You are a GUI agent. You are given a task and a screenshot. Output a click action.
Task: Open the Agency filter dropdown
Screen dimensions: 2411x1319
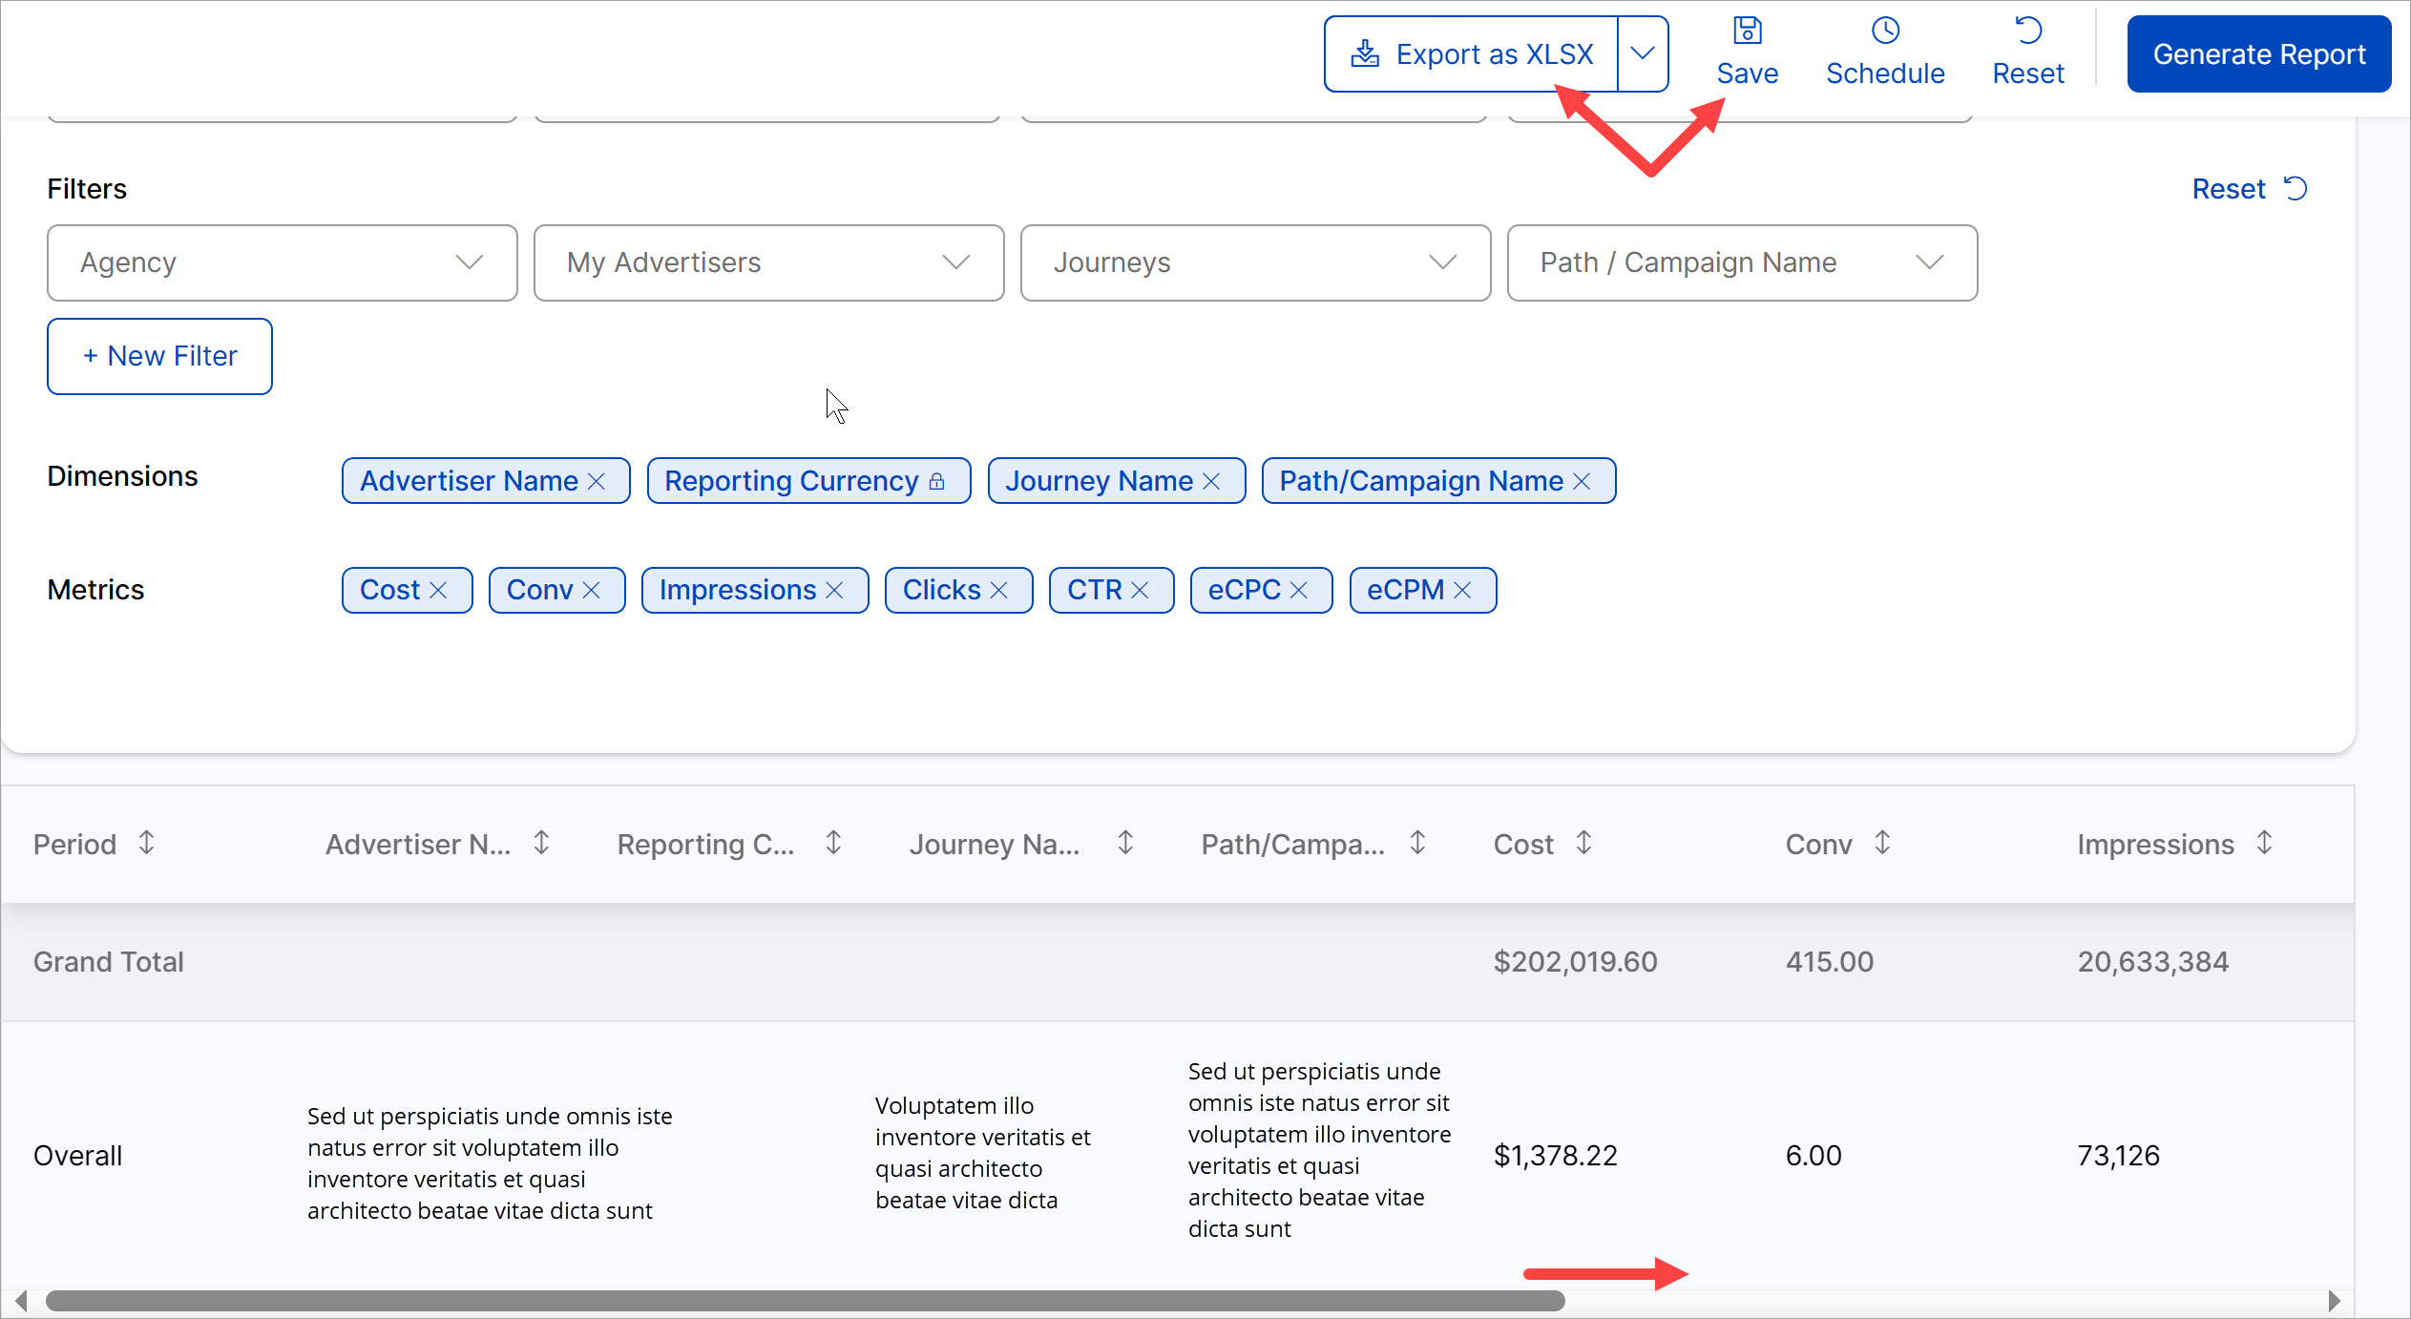tap(282, 262)
